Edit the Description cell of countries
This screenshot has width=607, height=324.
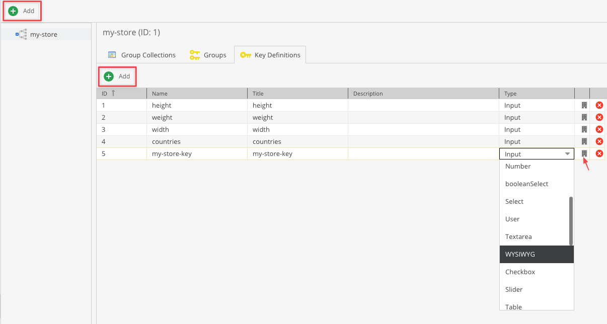[423, 141]
